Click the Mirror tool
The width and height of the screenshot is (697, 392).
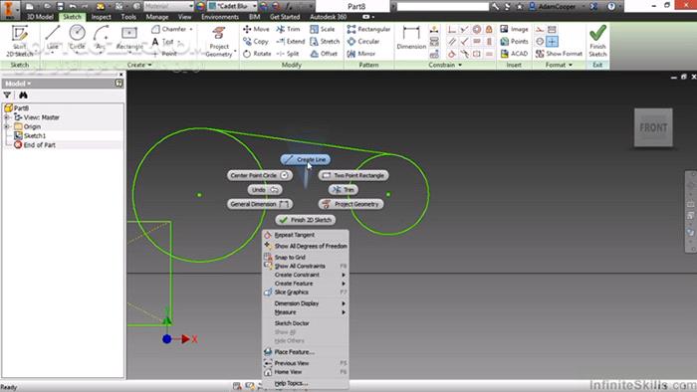[x=361, y=54]
